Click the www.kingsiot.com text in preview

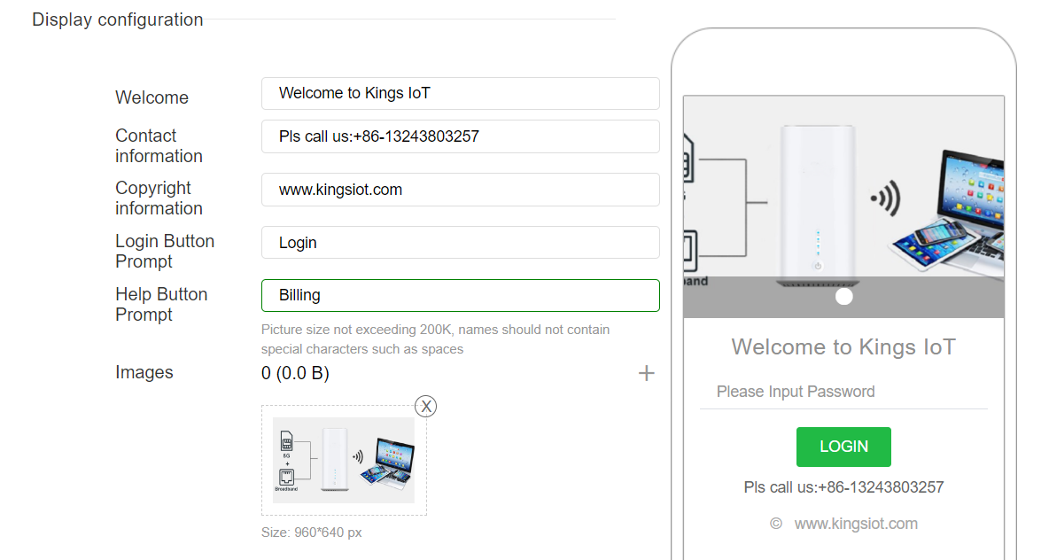(x=856, y=524)
